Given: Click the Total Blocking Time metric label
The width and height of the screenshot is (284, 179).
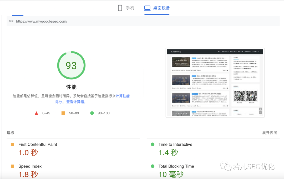Looking at the screenshot, I should click(x=176, y=166).
